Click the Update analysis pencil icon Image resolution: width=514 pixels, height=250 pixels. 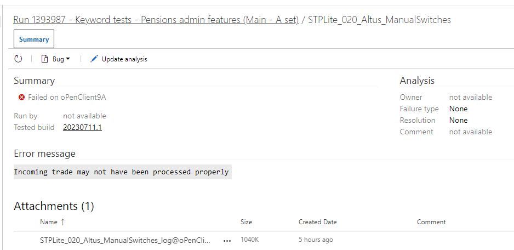pos(94,59)
